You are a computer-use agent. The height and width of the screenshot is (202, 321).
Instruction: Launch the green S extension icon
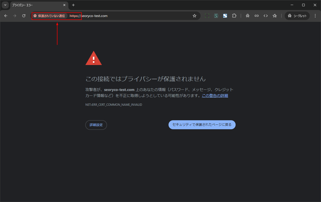(x=216, y=15)
